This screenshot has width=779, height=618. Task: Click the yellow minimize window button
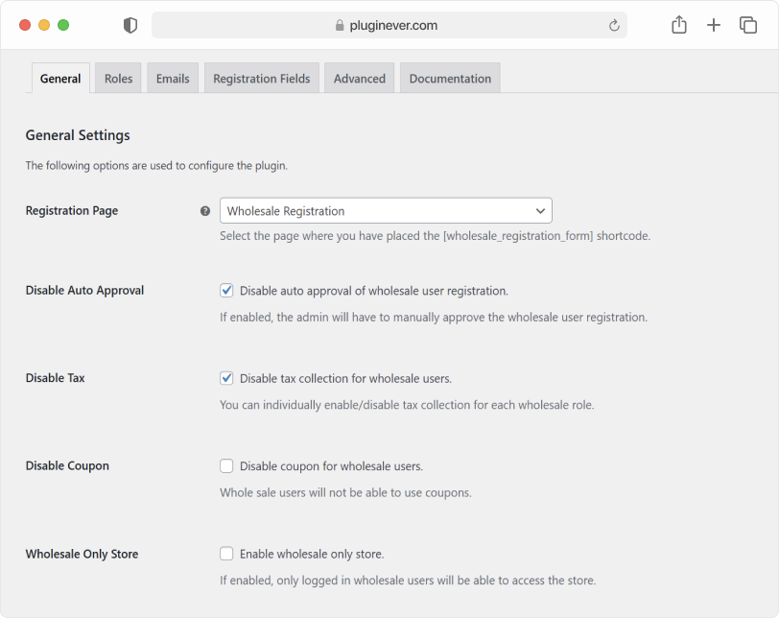(x=44, y=25)
